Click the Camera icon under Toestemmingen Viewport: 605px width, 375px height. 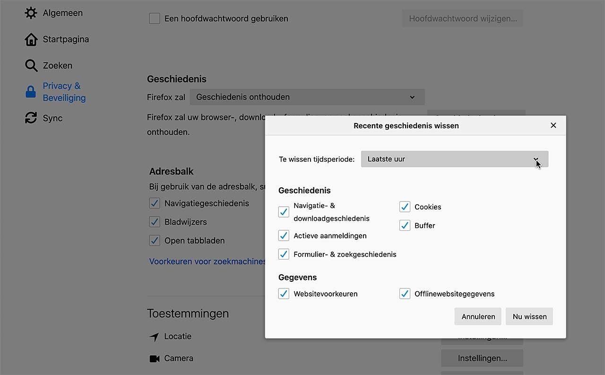tap(155, 358)
